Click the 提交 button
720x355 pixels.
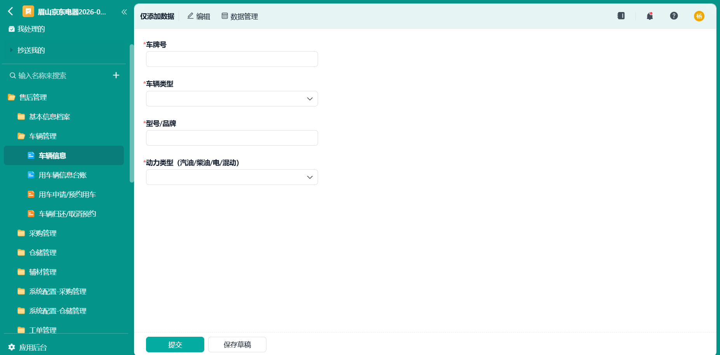click(175, 345)
